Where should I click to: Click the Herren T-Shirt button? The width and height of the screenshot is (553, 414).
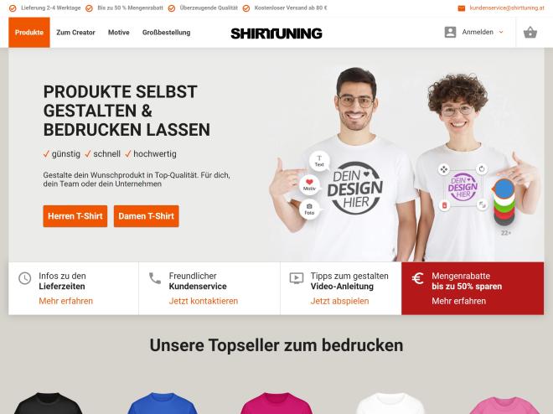pyautogui.click(x=75, y=216)
